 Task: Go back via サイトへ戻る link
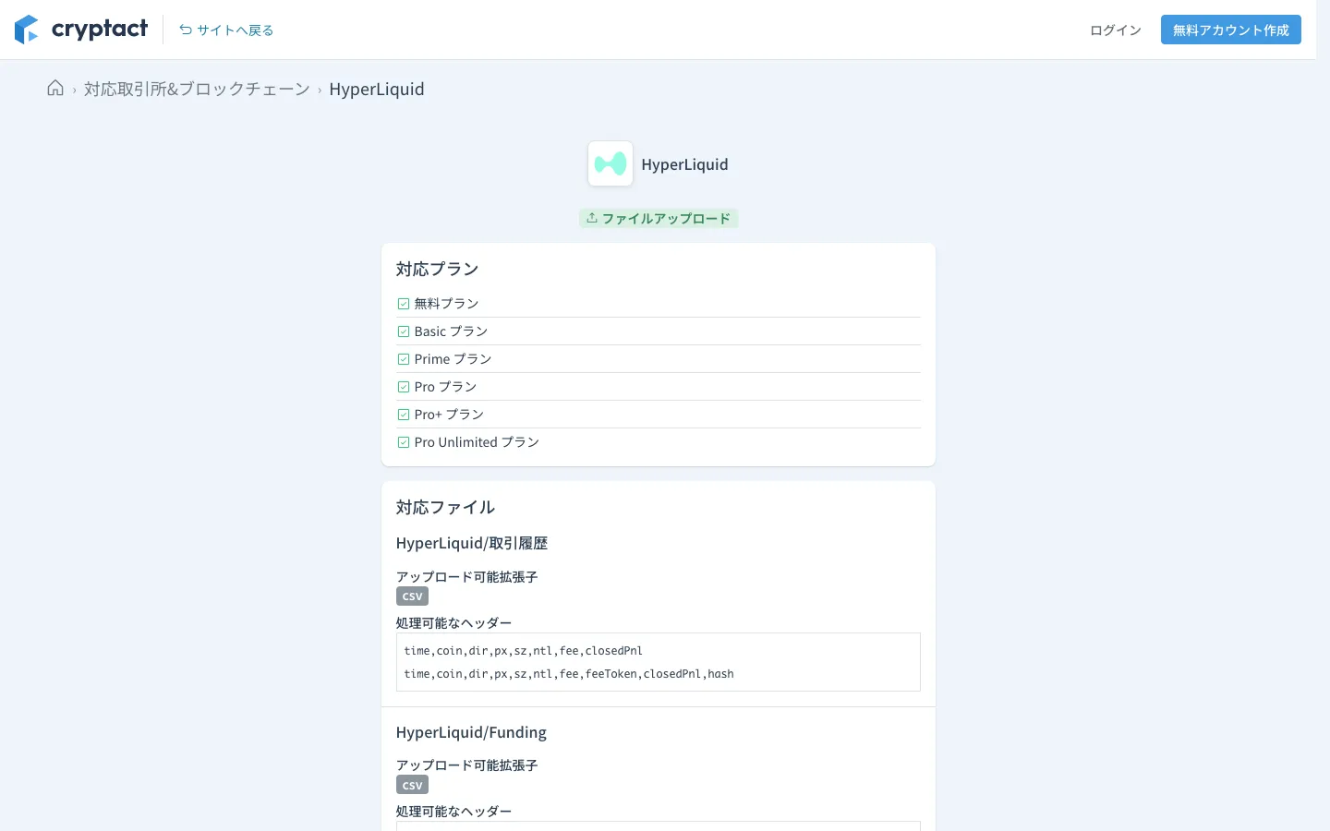(x=226, y=30)
